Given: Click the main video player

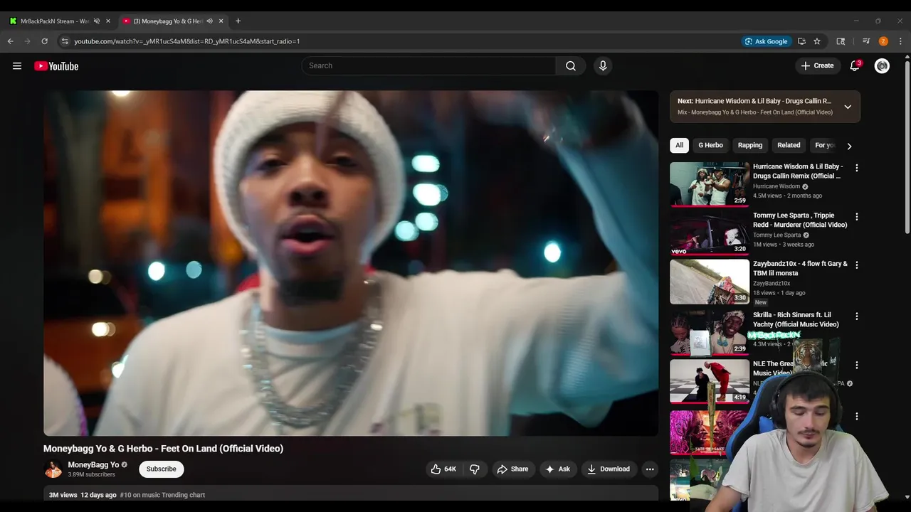Looking at the screenshot, I should (351, 263).
